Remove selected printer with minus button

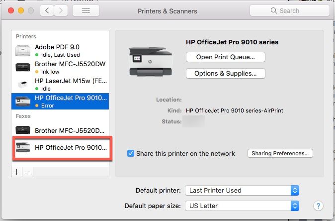28,172
